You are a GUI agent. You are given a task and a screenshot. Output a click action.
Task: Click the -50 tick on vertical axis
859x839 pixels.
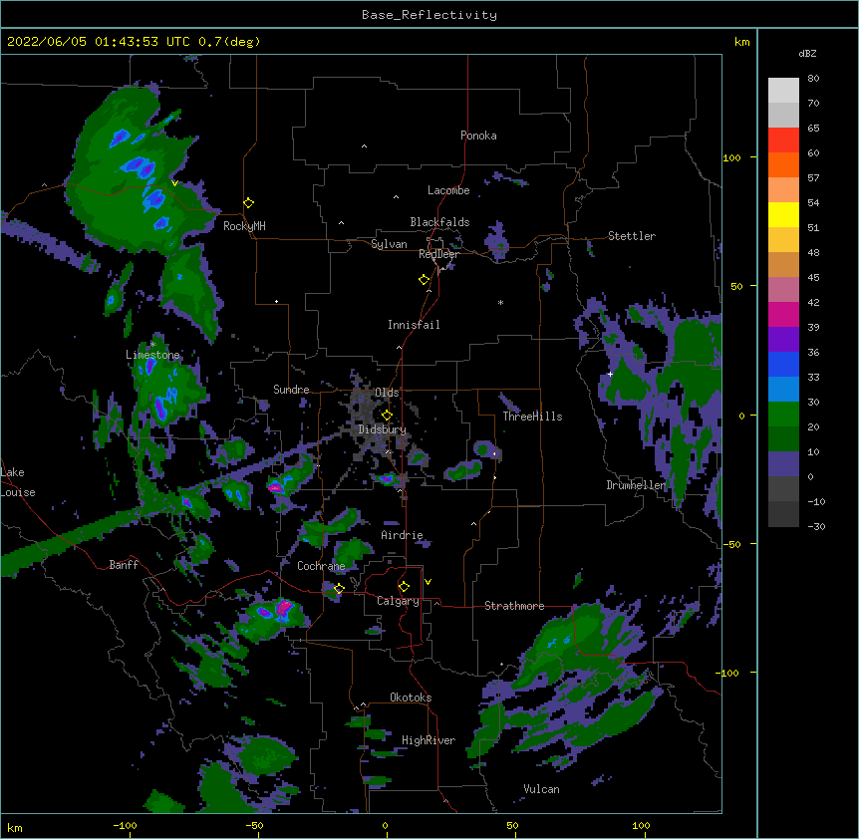(730, 544)
